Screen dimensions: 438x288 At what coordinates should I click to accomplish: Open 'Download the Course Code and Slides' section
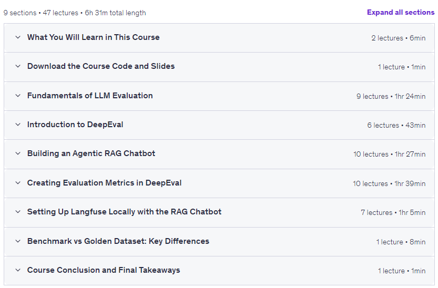[101, 66]
